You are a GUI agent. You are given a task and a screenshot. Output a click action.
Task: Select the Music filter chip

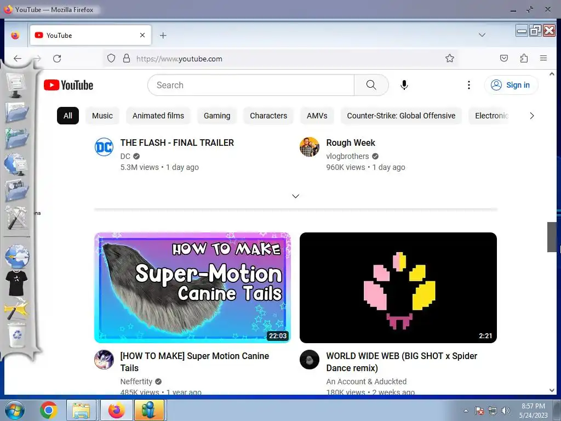tap(102, 116)
